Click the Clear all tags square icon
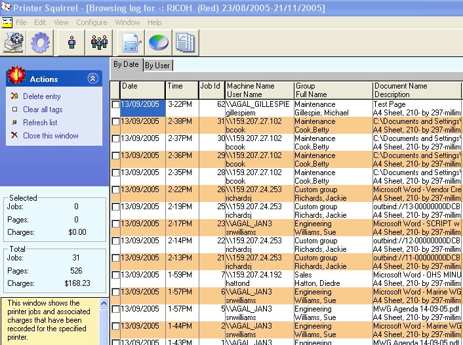Image resolution: width=463 pixels, height=345 pixels. point(15,110)
